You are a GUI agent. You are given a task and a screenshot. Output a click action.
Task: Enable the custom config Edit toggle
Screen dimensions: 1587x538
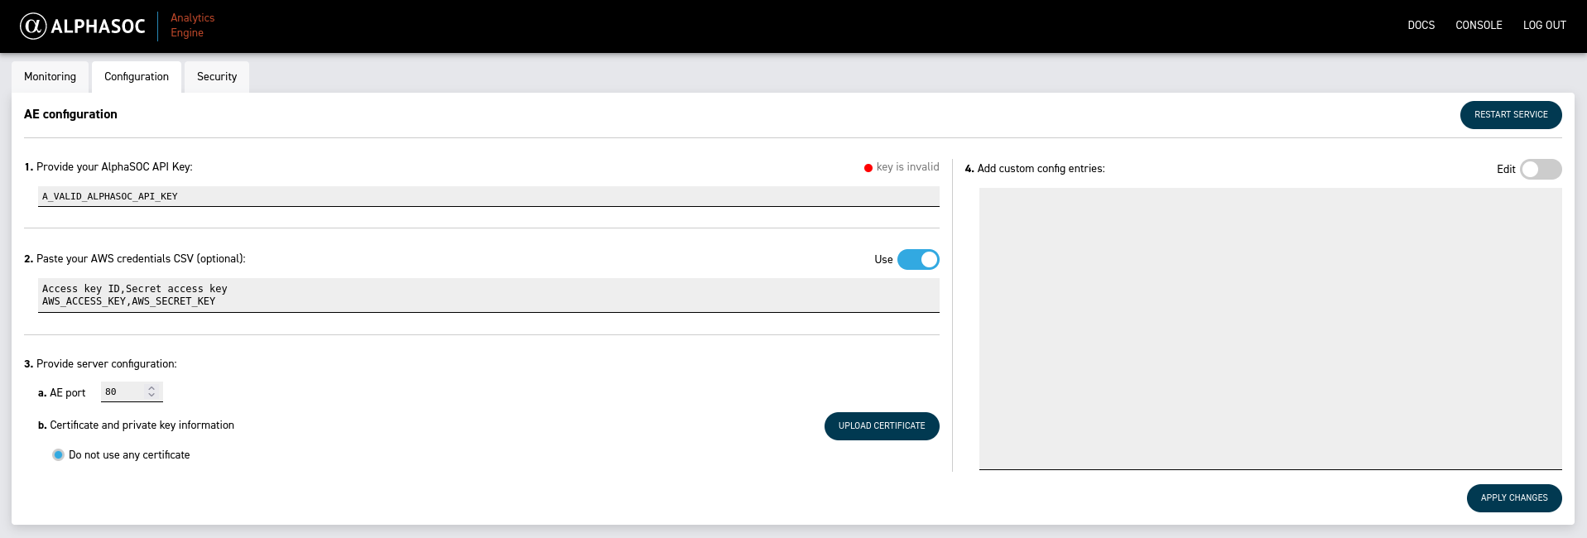tap(1541, 170)
